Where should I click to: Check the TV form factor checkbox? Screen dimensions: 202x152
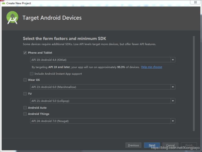(25, 94)
